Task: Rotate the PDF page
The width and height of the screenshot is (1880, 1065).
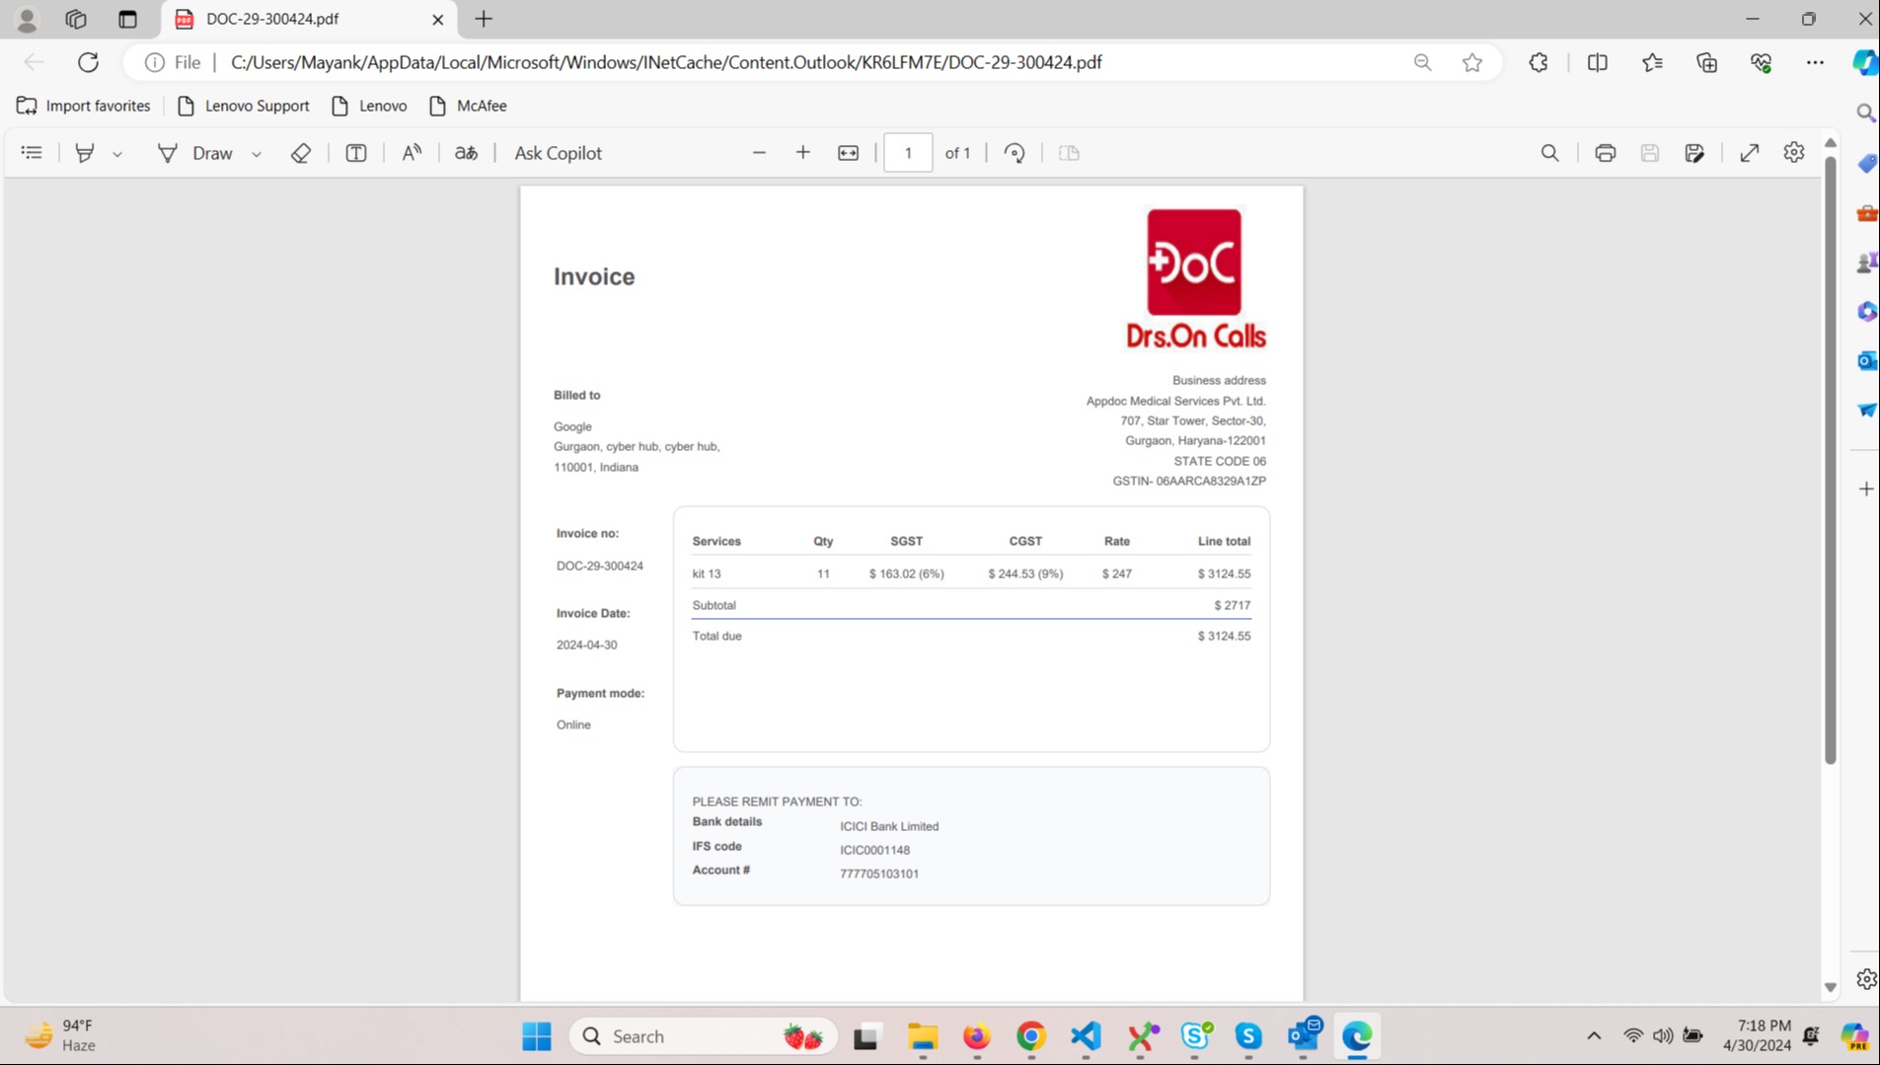Action: coord(1015,153)
